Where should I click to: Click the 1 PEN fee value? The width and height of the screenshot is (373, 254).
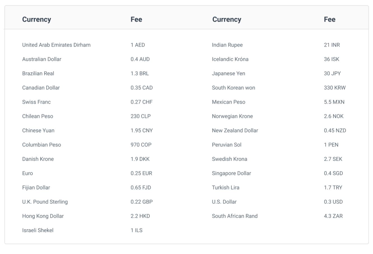[x=331, y=145]
